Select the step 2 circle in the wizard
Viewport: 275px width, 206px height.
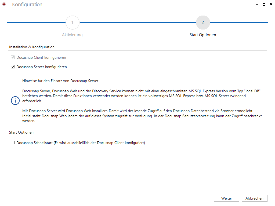[203, 23]
